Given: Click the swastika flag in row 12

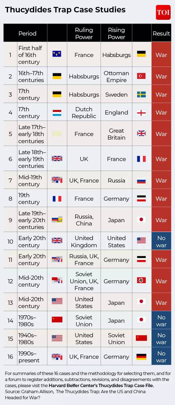Looking at the screenshot, I should (141, 281).
